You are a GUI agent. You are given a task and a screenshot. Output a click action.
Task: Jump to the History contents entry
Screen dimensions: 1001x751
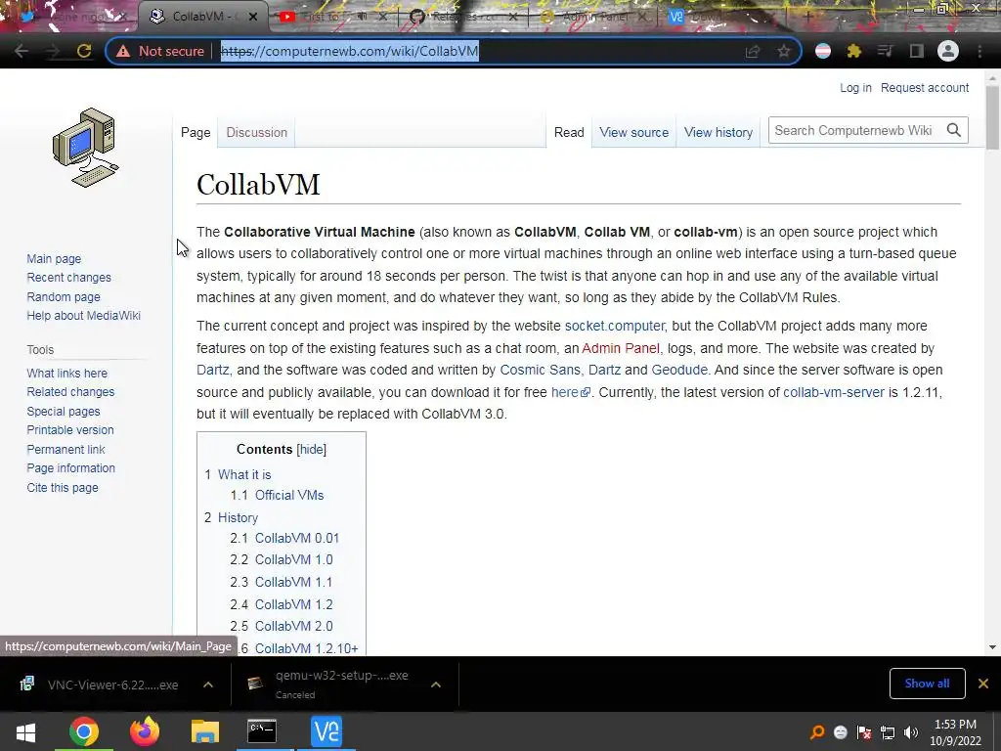238,517
